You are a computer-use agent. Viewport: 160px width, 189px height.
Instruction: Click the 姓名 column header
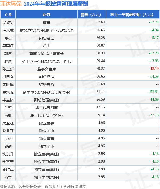point(8,15)
